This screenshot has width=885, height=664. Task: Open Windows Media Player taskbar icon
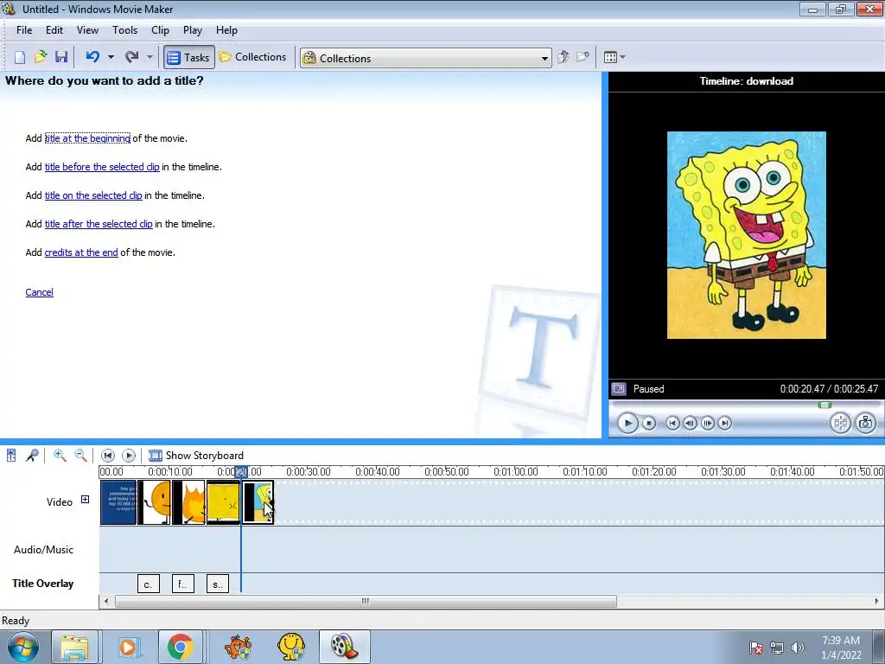pos(128,647)
